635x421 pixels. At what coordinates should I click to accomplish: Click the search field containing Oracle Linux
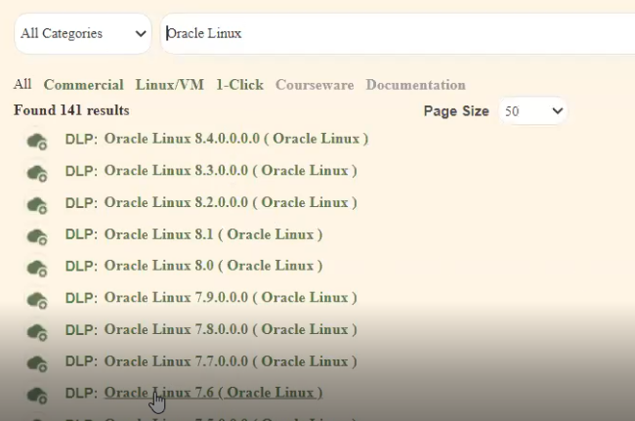[398, 33]
